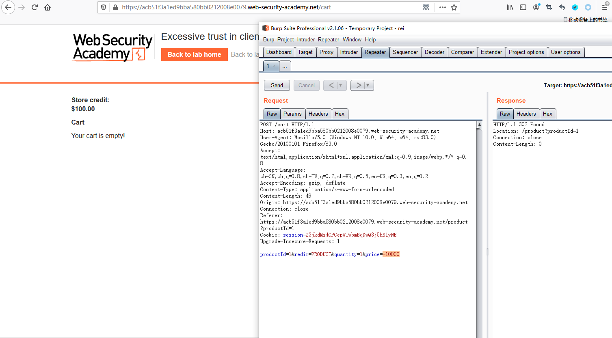The height and width of the screenshot is (338, 612).
Task: Switch to the Dashboard tab
Action: click(279, 52)
